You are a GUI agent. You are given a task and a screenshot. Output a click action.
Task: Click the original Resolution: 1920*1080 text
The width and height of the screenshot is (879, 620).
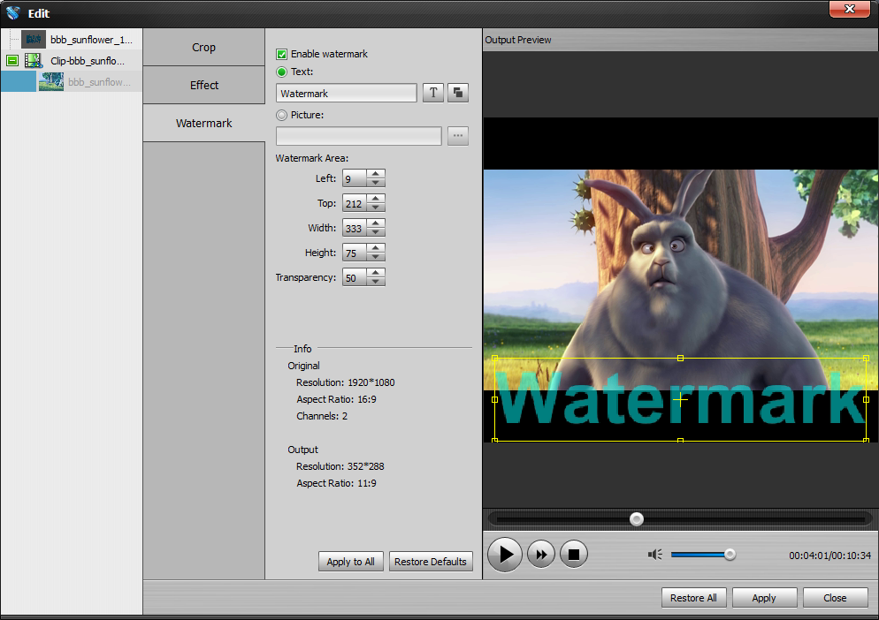(345, 382)
